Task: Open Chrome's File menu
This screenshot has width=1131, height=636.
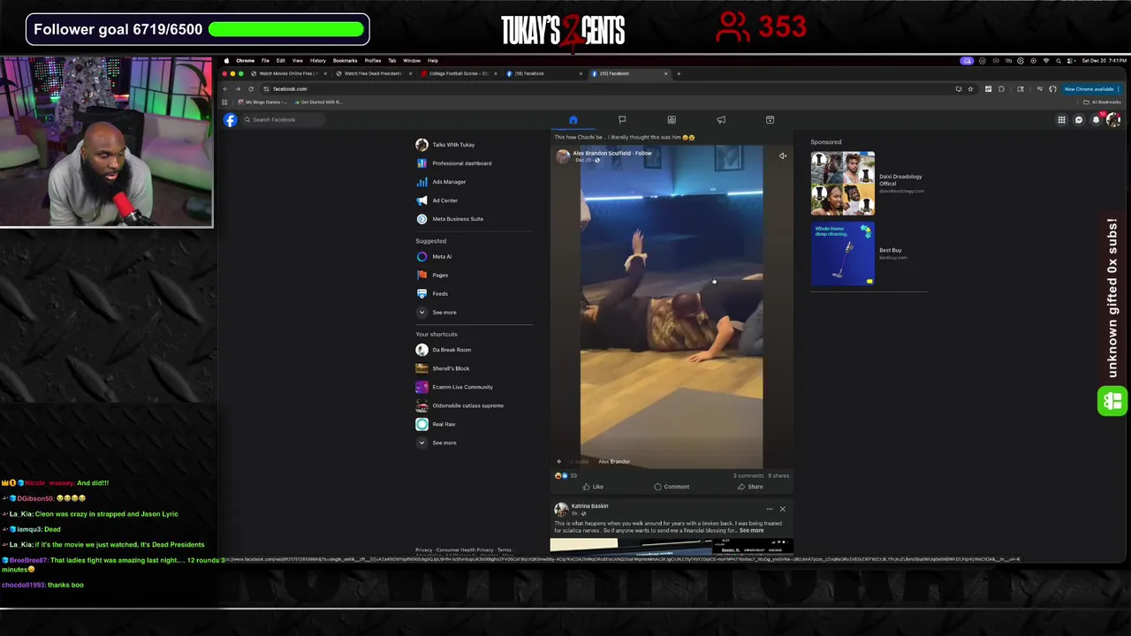Action: coord(265,61)
